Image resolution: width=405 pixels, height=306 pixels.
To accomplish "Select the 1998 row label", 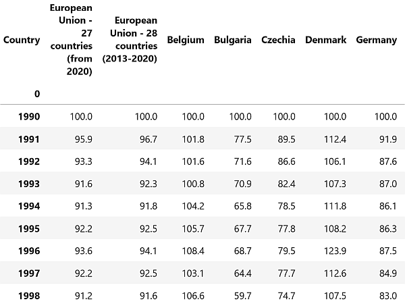I will [x=29, y=296].
